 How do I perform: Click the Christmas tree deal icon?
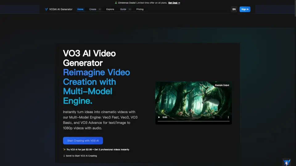tap(116, 3)
